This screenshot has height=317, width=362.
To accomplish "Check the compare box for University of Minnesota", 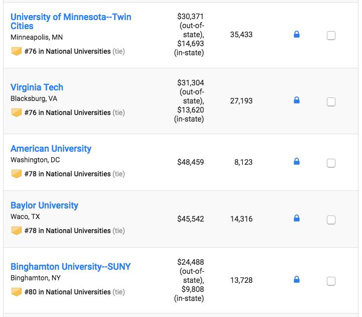I will 331,36.
